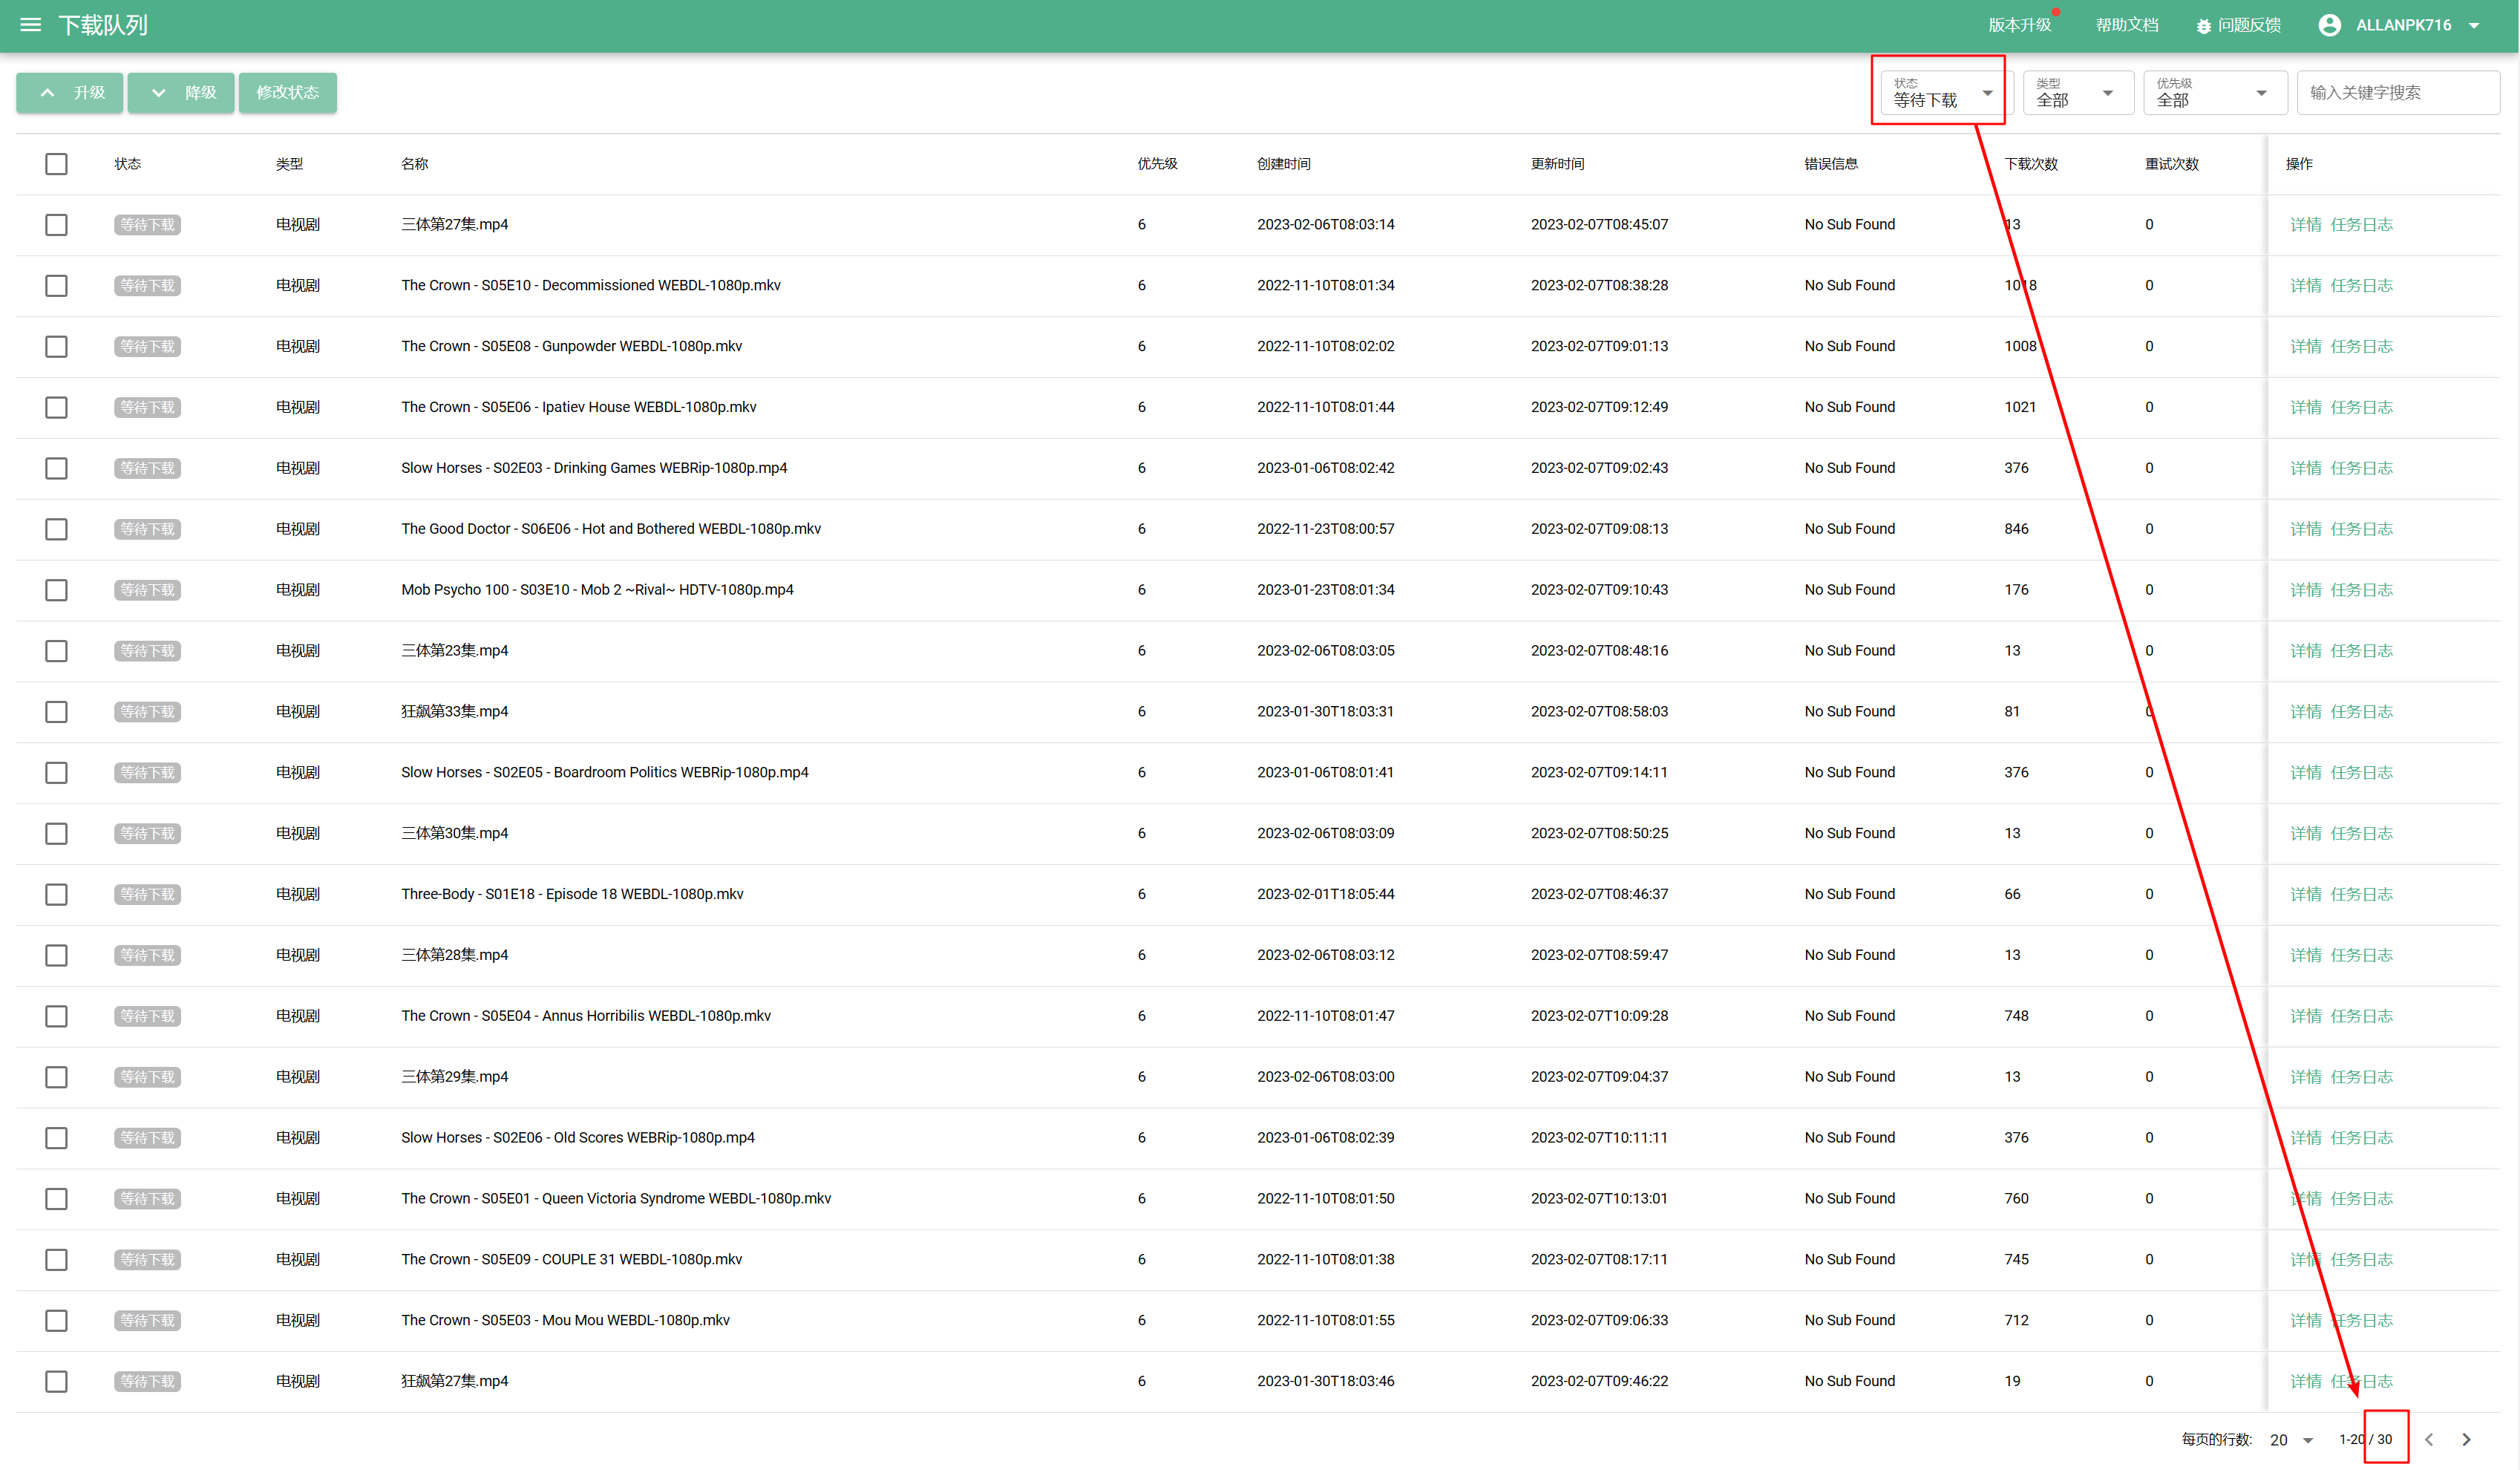Check the row for Slow Horses S02E03

pyautogui.click(x=56, y=468)
